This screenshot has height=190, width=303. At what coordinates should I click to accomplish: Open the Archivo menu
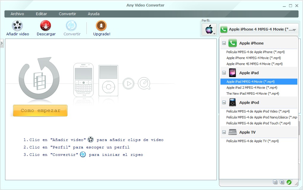coord(17,14)
